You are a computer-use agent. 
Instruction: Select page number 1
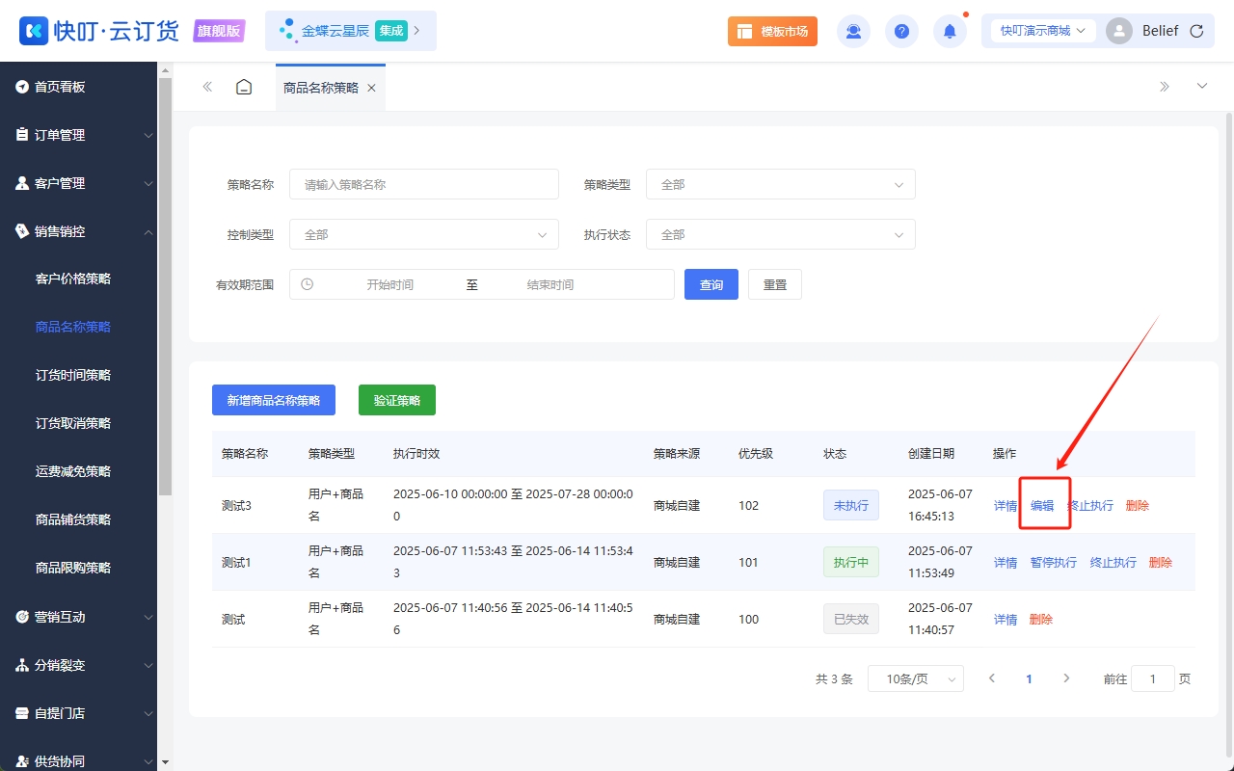[1029, 678]
